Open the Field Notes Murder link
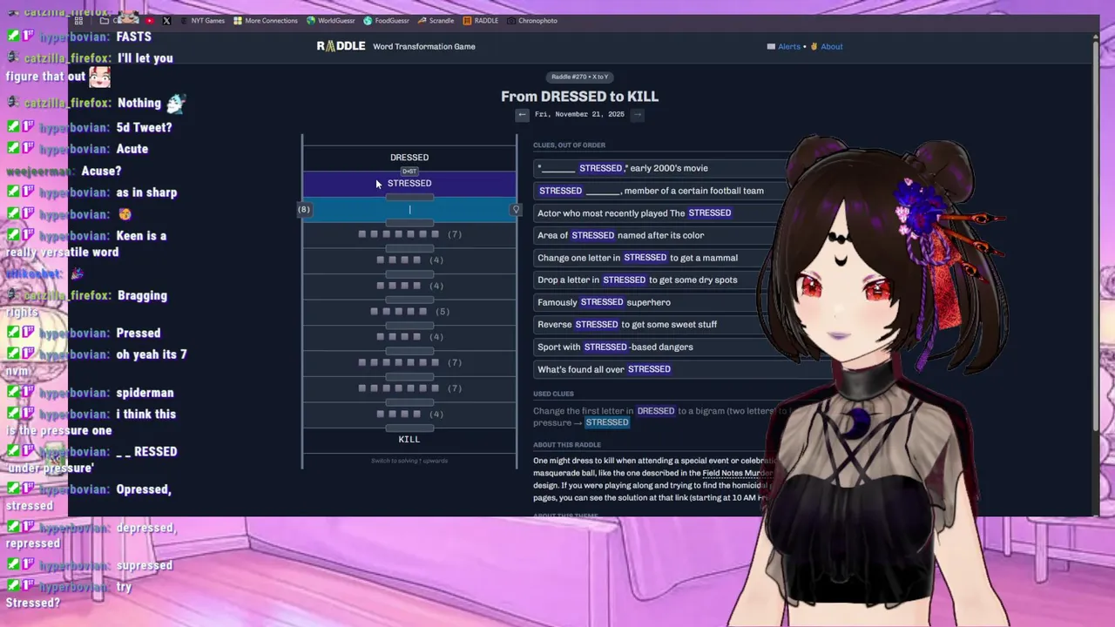Screen dimensions: 1115x627 pos(737,473)
